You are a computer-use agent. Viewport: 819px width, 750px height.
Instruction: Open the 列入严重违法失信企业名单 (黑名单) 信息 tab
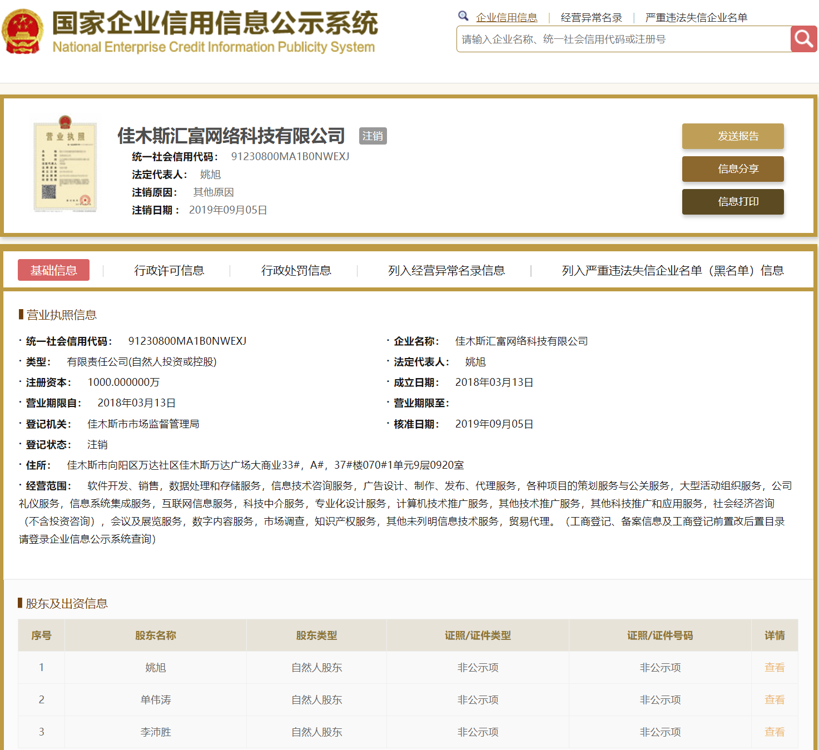coord(672,271)
